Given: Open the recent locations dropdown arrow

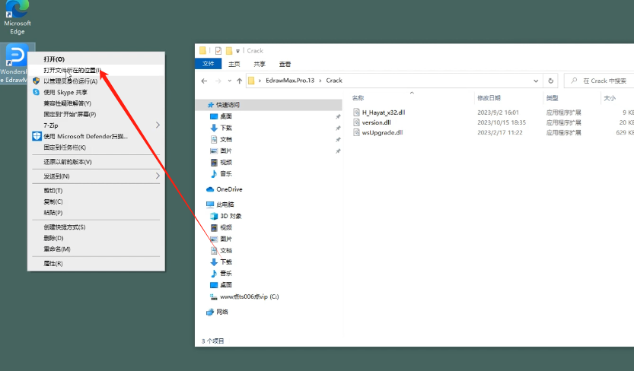Looking at the screenshot, I should [230, 81].
